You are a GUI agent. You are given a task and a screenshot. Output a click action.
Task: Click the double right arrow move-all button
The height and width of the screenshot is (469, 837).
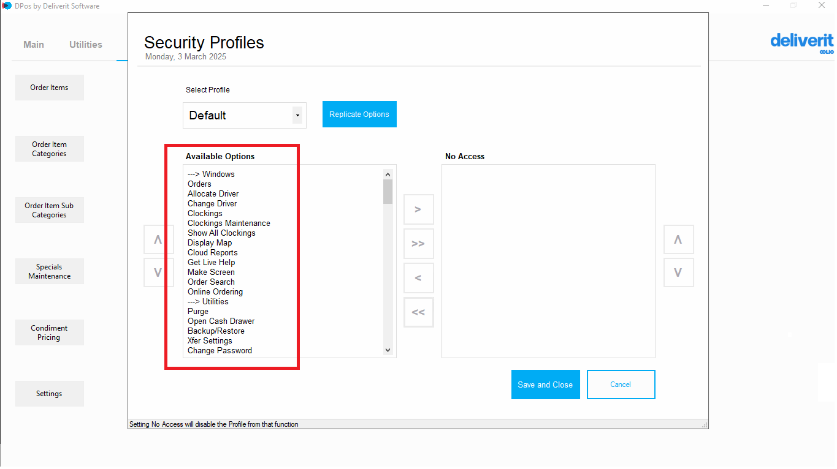click(x=418, y=244)
